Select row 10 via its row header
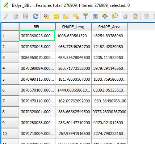Viewport: 155px width, 144px height. coord(10,134)
